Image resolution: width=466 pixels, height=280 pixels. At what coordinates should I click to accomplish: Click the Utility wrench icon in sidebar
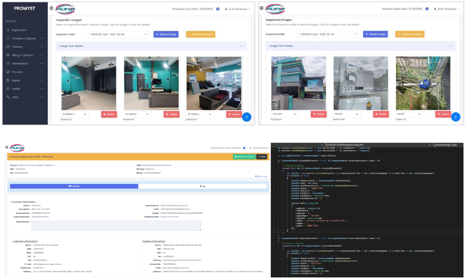[x=8, y=97]
